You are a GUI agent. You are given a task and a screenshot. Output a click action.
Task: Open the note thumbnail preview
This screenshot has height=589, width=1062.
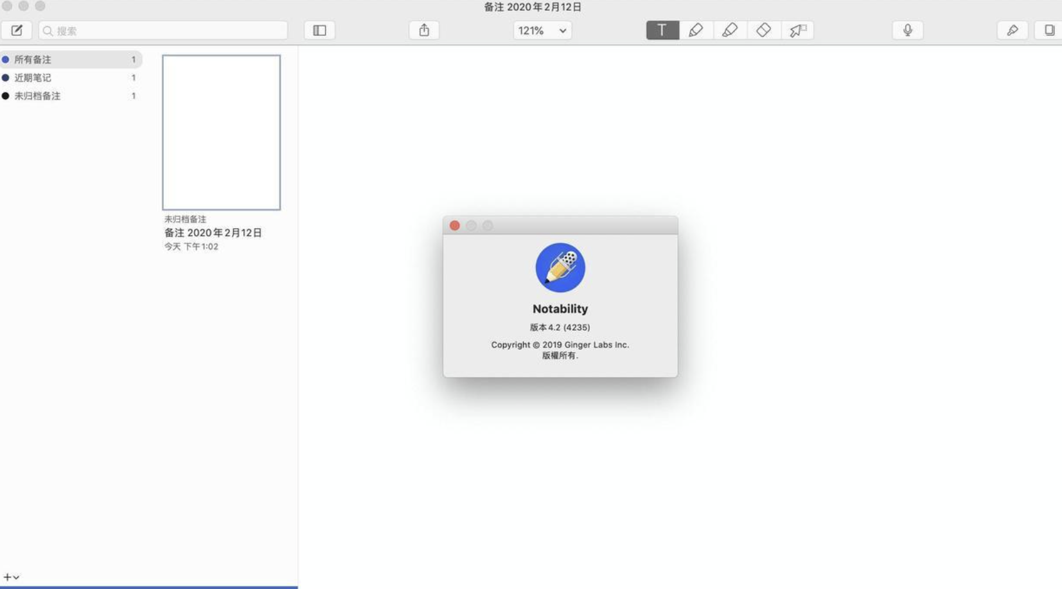(221, 132)
